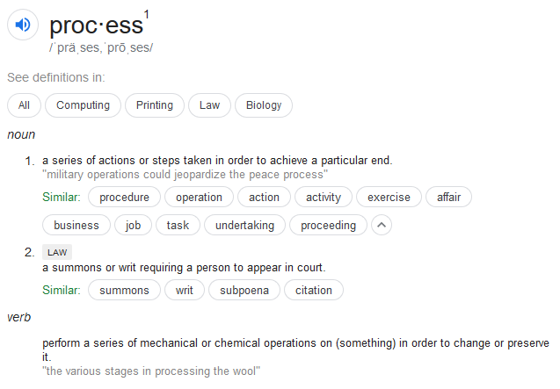This screenshot has width=560, height=389.
Task: Click the 'affair' synonym chip
Action: coord(448,198)
